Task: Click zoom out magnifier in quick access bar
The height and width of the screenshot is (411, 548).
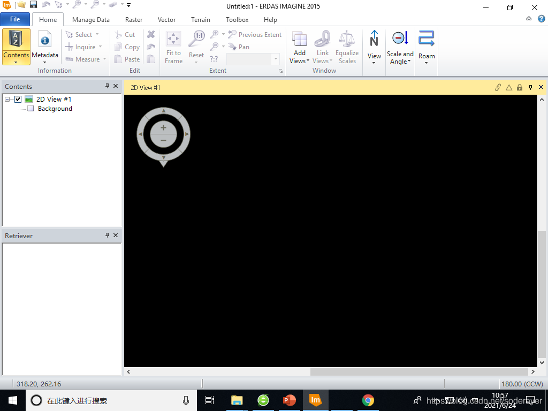Action: (95, 4)
